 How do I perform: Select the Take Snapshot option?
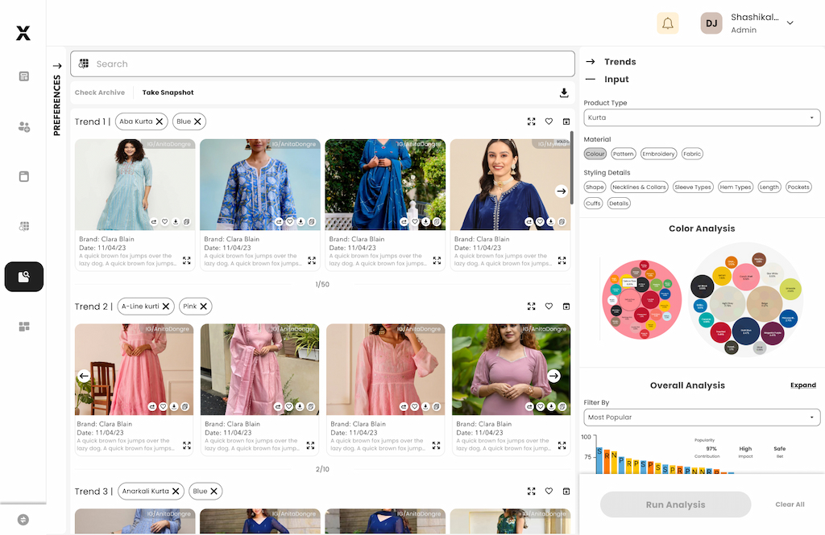pyautogui.click(x=168, y=93)
